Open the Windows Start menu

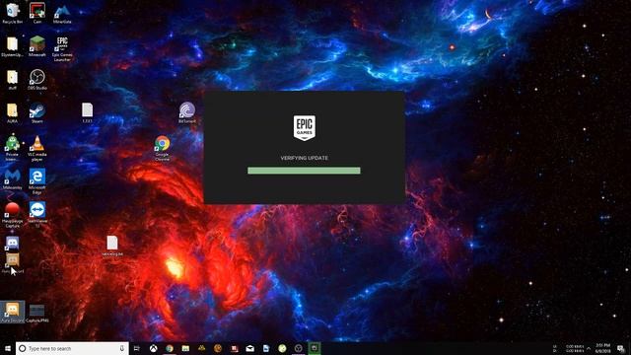tap(8, 348)
